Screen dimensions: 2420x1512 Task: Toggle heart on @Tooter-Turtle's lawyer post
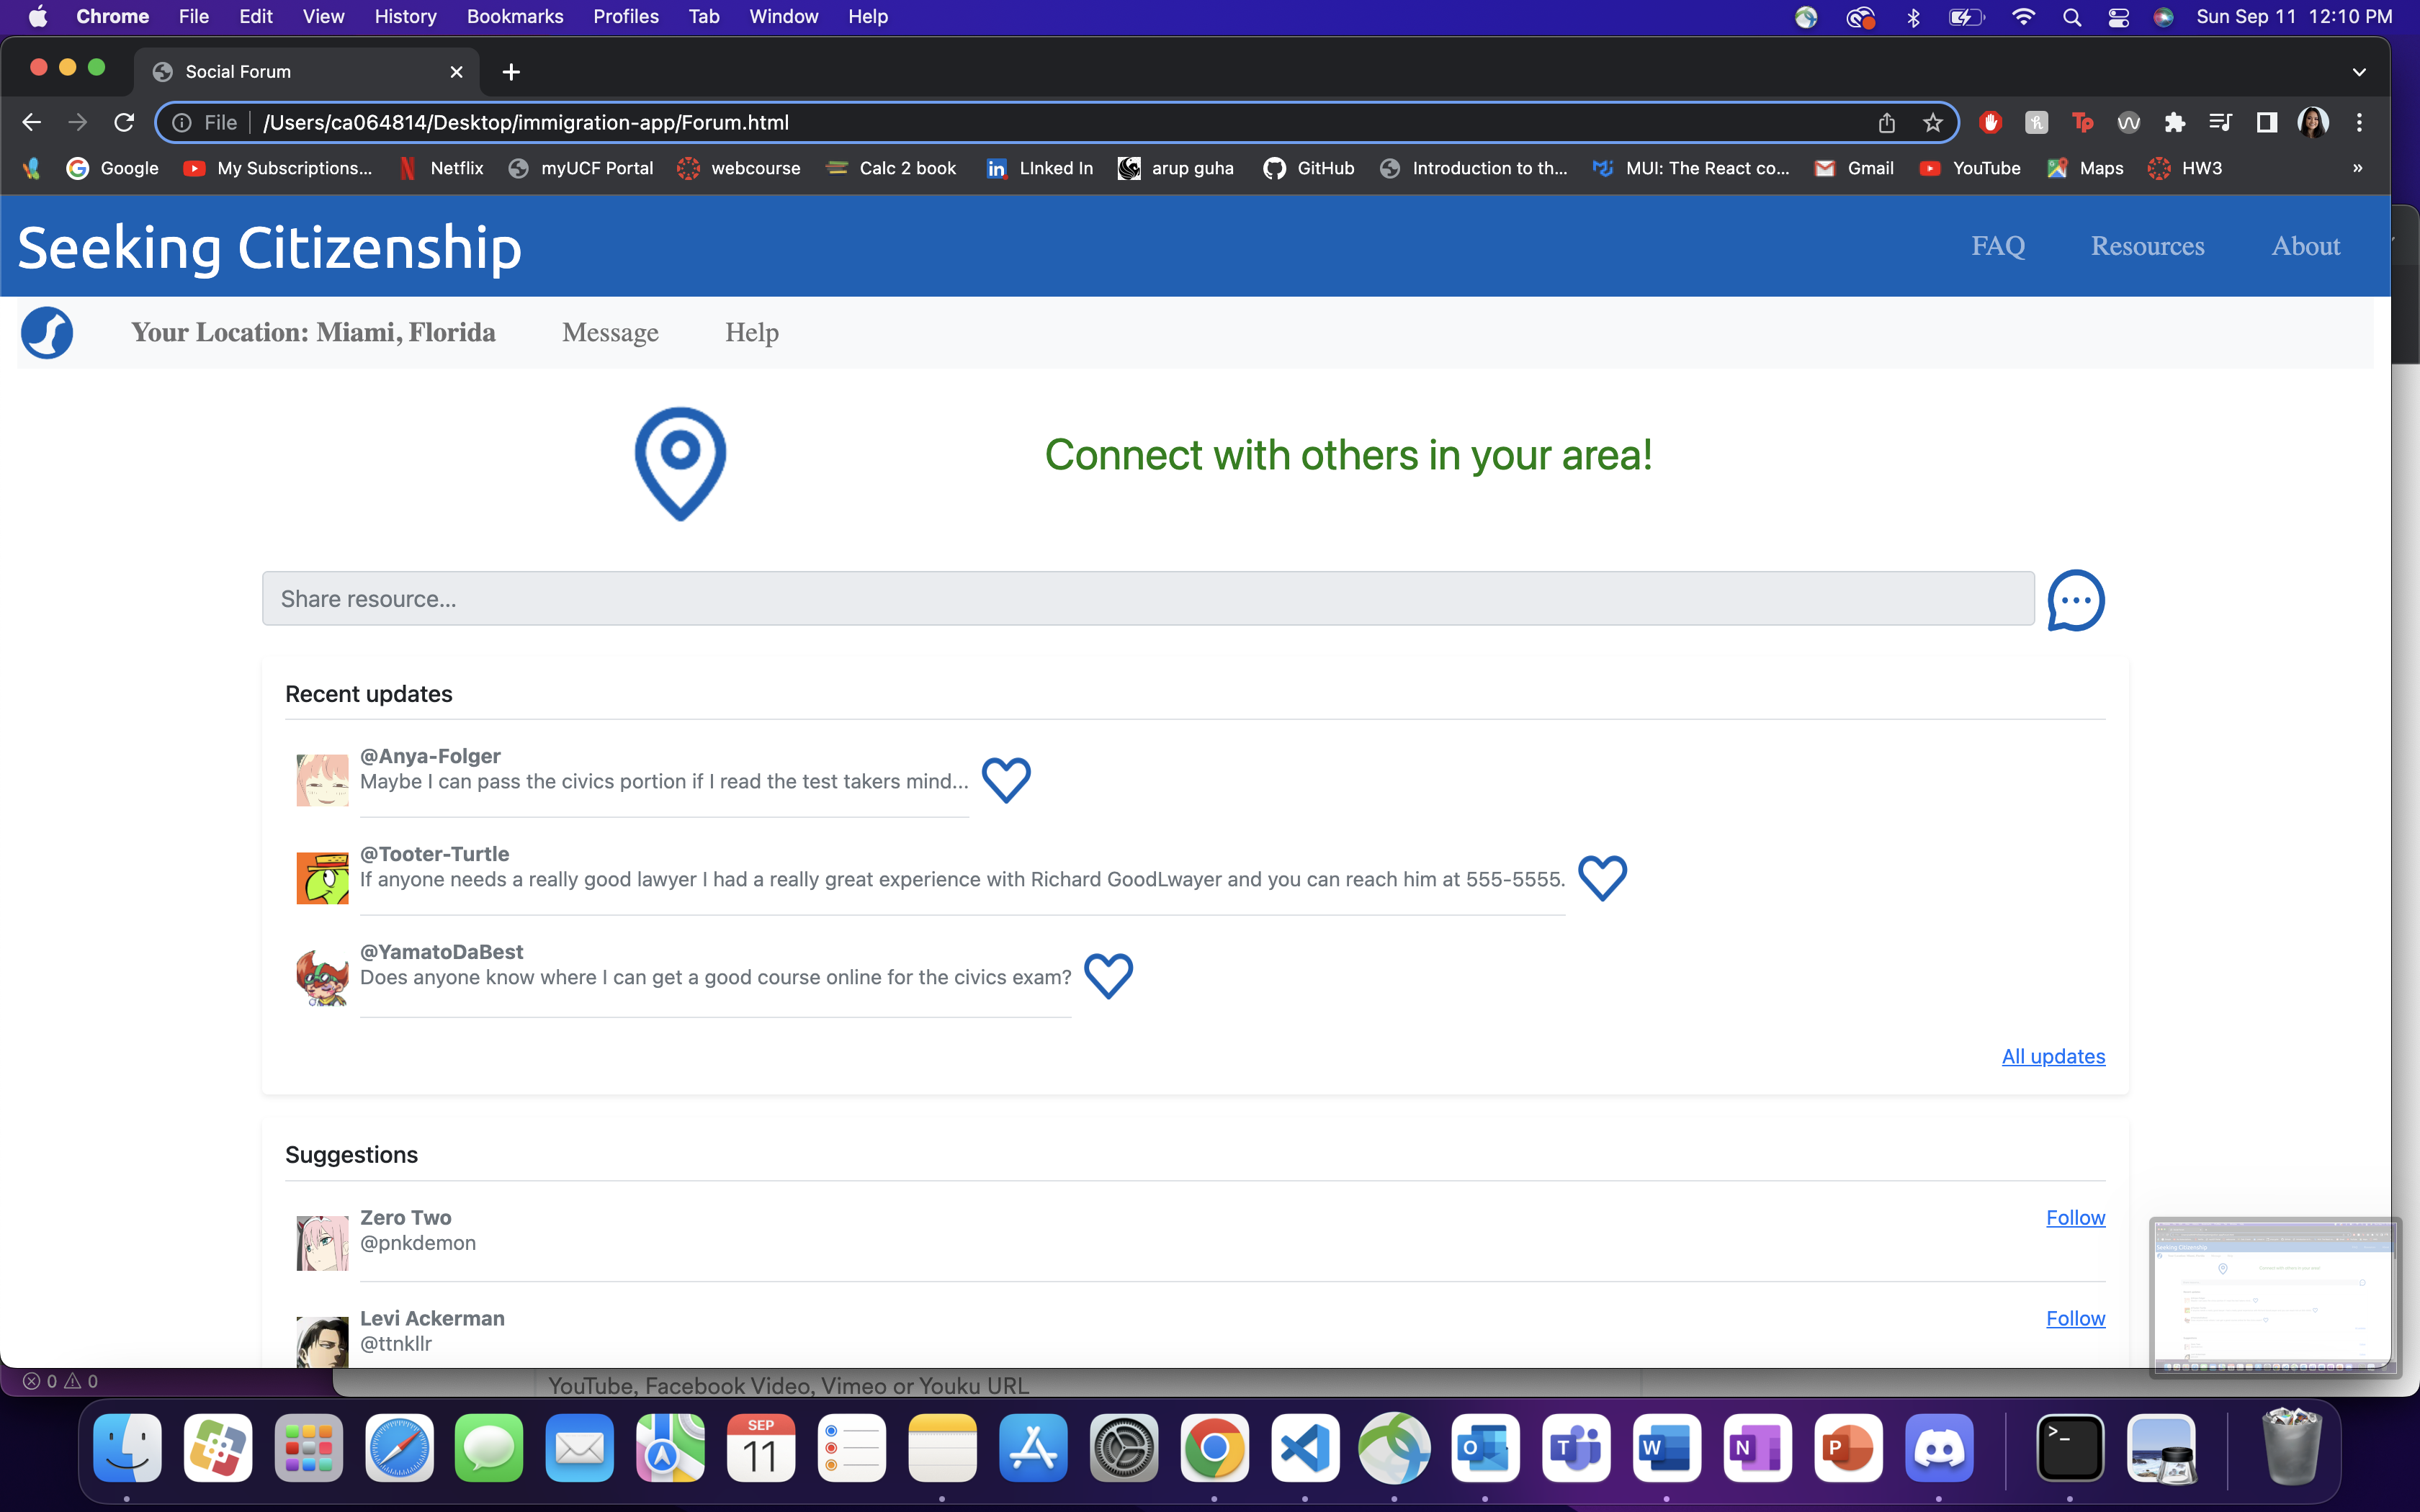pos(1602,877)
